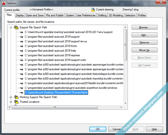Click the Current drawing file icon

[x=93, y=10]
